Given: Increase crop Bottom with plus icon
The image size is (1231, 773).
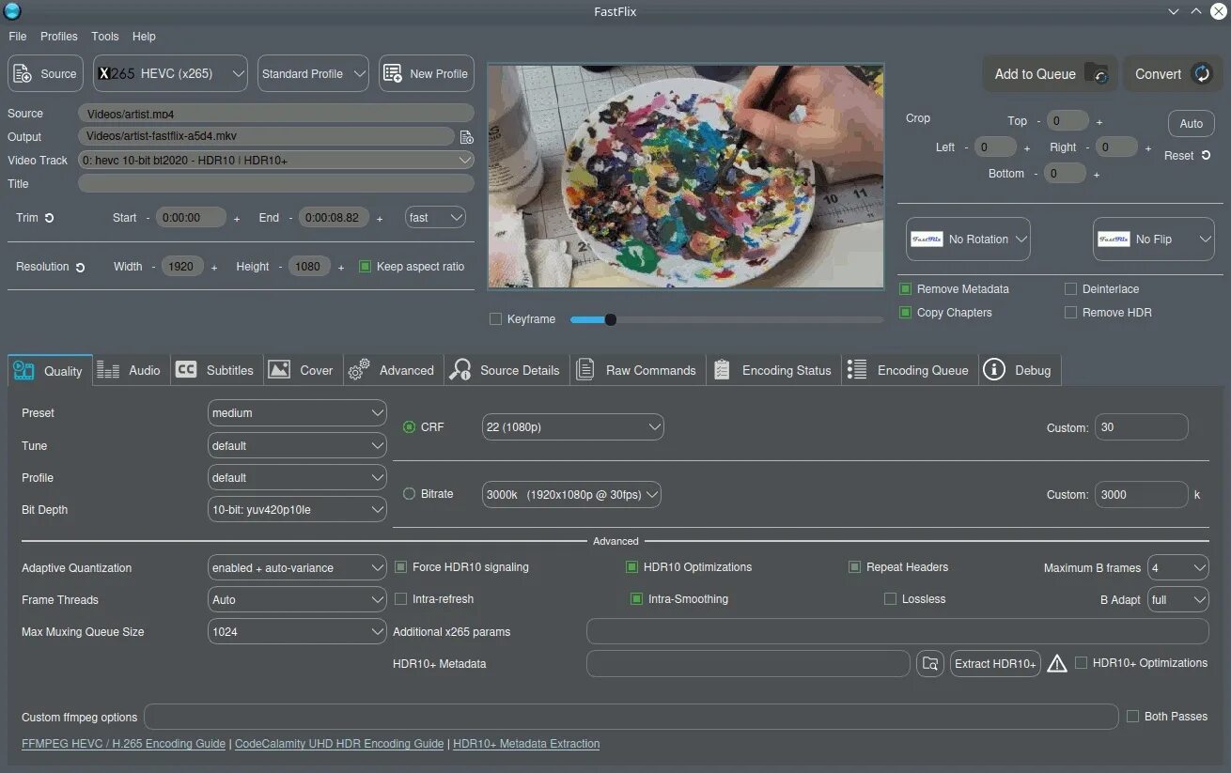Looking at the screenshot, I should click(1097, 175).
